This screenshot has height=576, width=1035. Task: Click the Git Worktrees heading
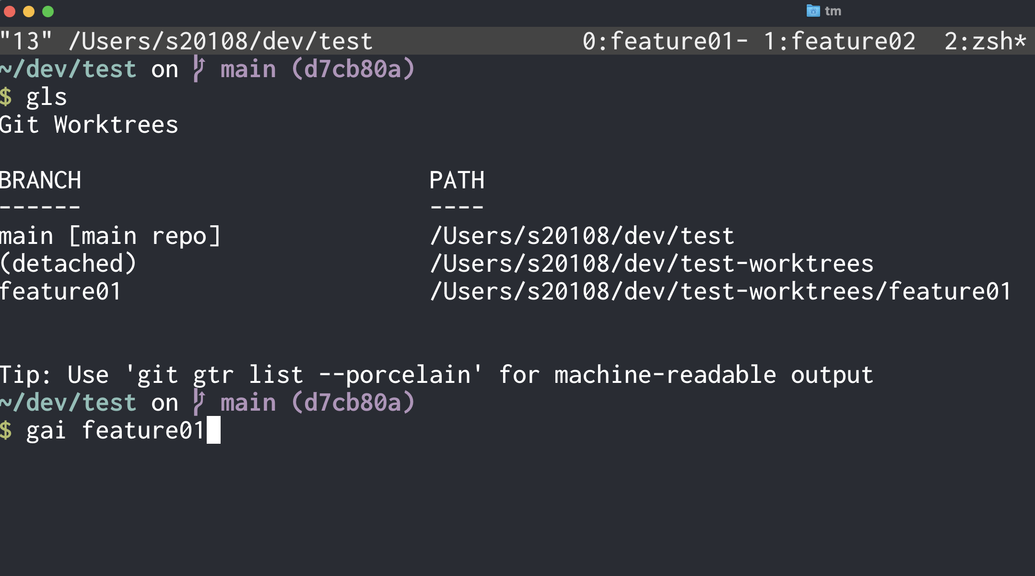[x=89, y=125]
